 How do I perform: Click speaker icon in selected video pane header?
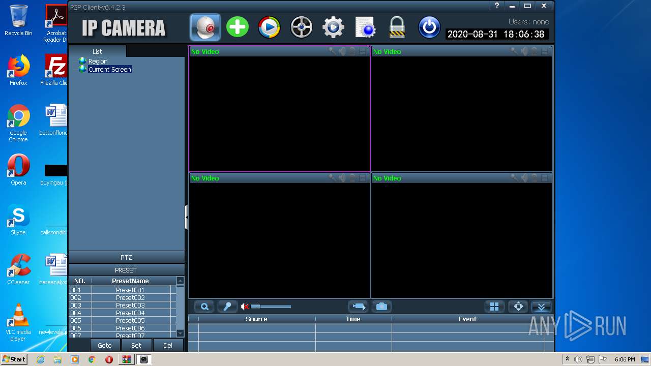click(x=342, y=51)
